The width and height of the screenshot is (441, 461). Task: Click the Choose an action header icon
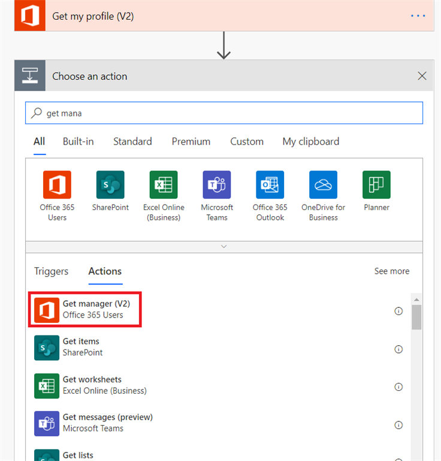[x=30, y=76]
